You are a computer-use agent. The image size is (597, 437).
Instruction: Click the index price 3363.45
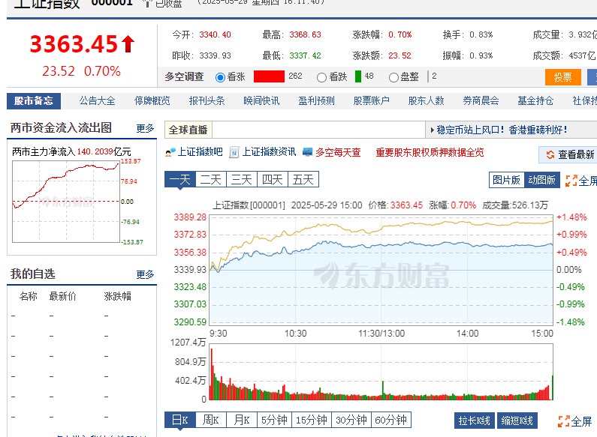coord(74,43)
